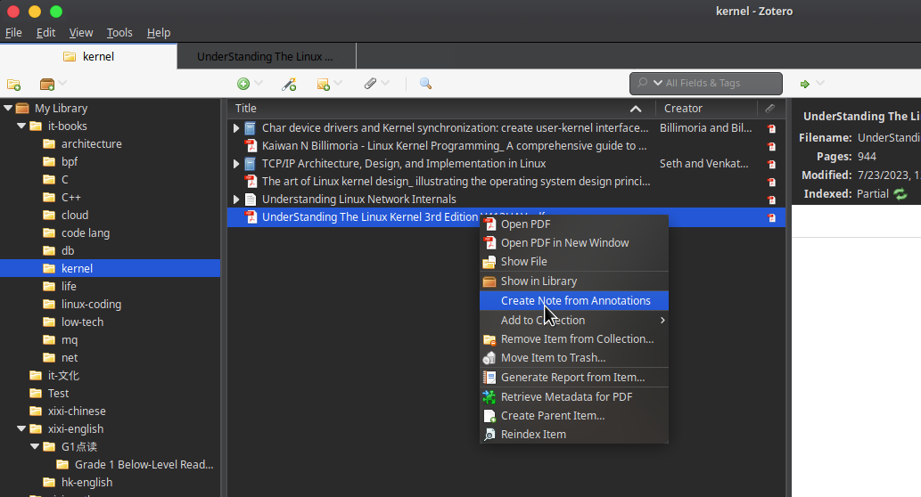The width and height of the screenshot is (921, 497).
Task: Select Create Note from Annotations
Action: pos(575,301)
